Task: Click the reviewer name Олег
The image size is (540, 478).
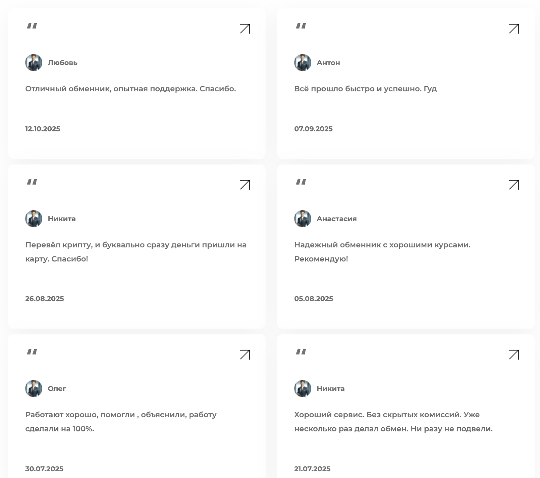Action: (x=57, y=388)
